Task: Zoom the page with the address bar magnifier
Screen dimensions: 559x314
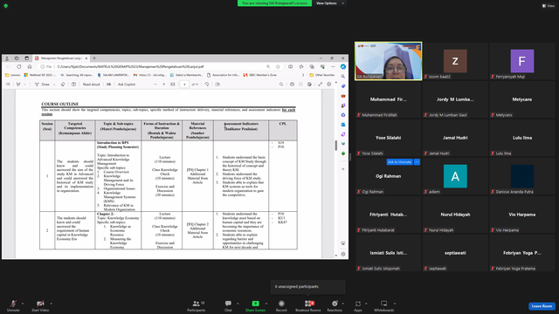Action: (268, 66)
